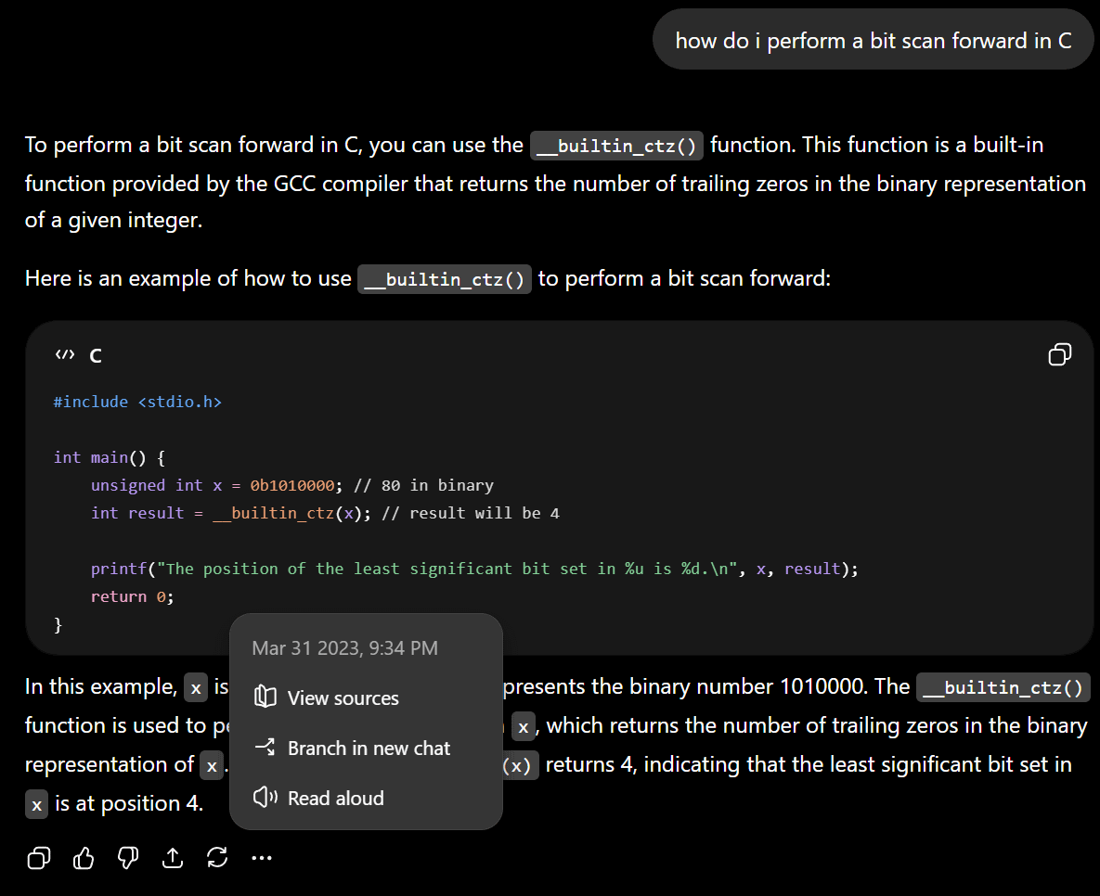1100x896 pixels.
Task: Click __builtin_ctz() chip after 'how to use'
Action: [x=444, y=280]
